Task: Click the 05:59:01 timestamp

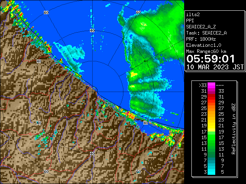Action: coord(210,59)
